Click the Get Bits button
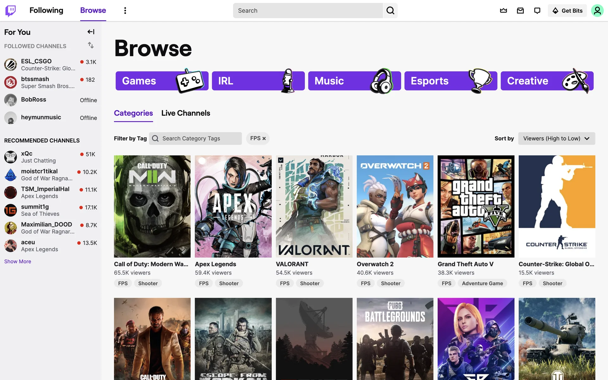Viewport: 608px width, 380px height. 567,10
